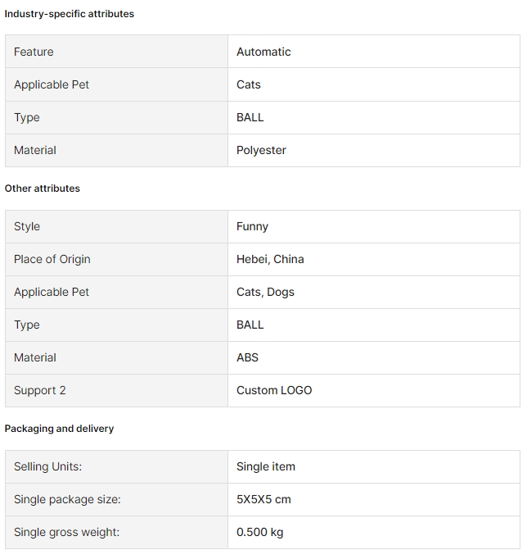Click the Single gross weight label
The height and width of the screenshot is (559, 527).
tap(67, 532)
